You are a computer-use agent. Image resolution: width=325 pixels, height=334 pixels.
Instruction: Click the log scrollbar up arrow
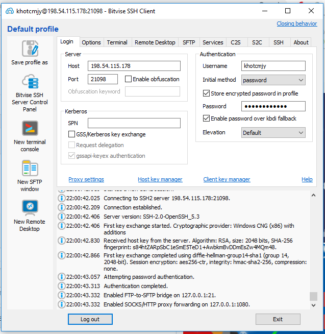tap(313, 195)
